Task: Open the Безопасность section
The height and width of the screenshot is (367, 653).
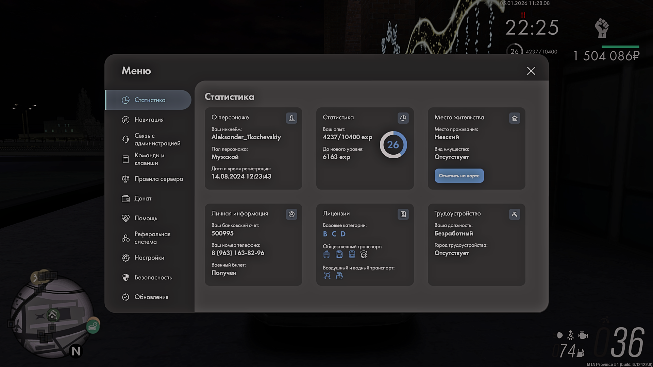Action: coord(153,277)
